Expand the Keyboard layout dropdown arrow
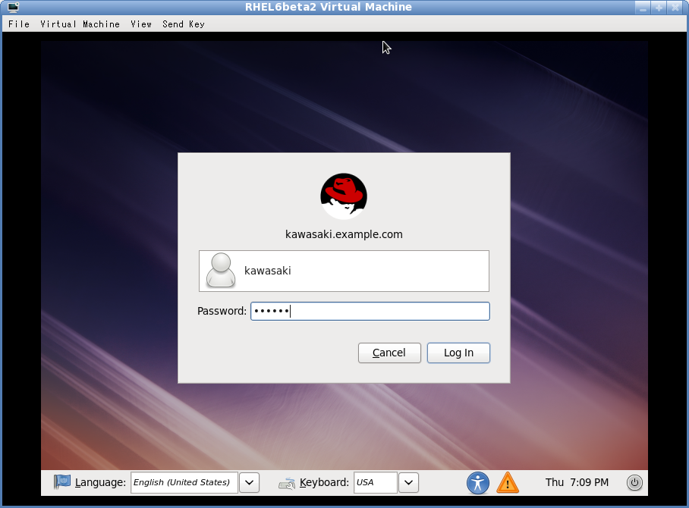Viewport: 689px width, 508px height. (409, 482)
